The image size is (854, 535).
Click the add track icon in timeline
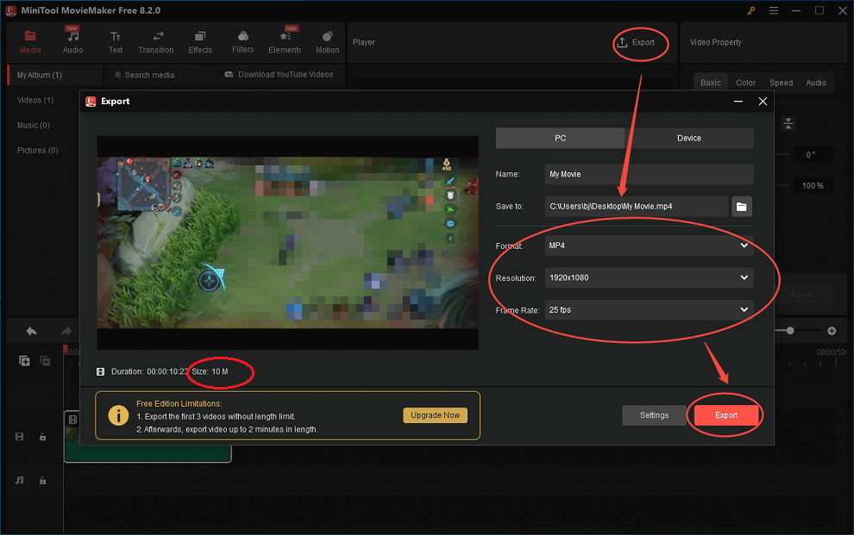[24, 361]
